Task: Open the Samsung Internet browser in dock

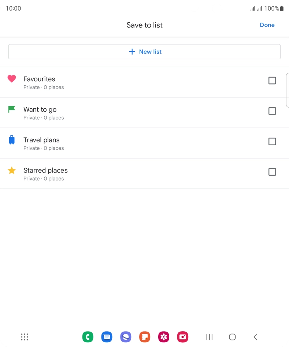Action: (126, 337)
